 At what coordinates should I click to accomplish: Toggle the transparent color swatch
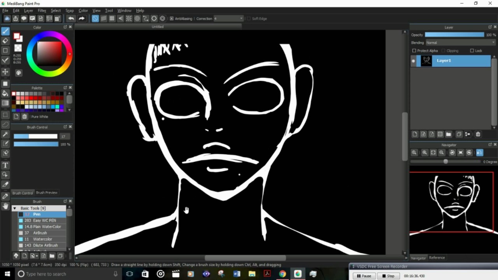coord(18,48)
